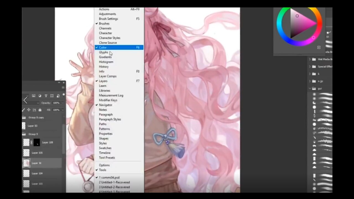The image size is (354, 199).
Task: Close the floating Layers panel
Action: click(64, 82)
